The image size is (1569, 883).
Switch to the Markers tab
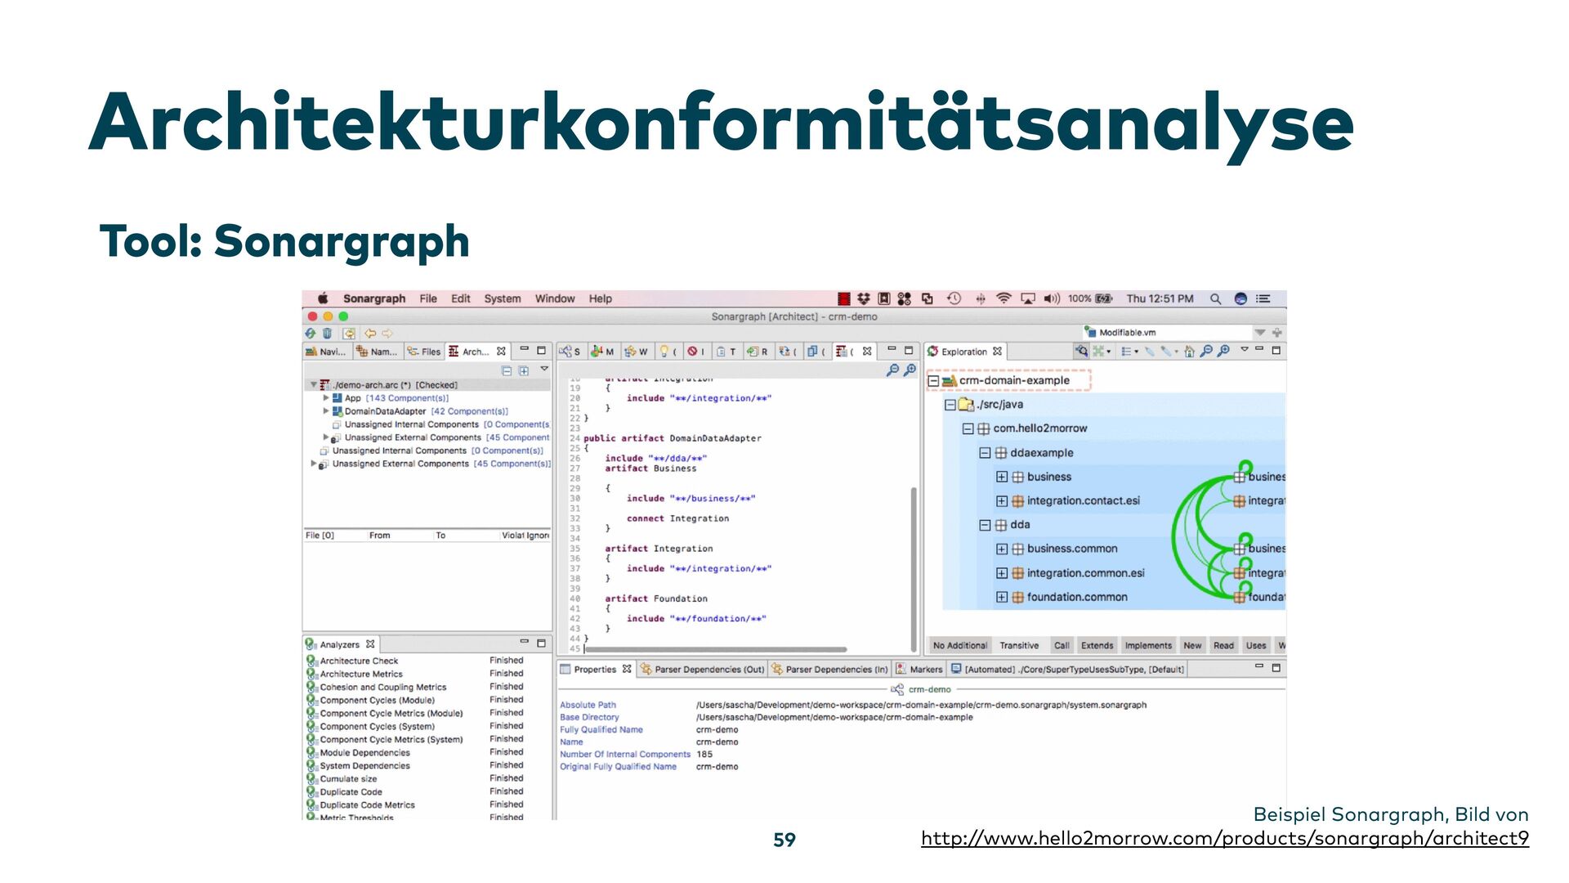coord(919,670)
